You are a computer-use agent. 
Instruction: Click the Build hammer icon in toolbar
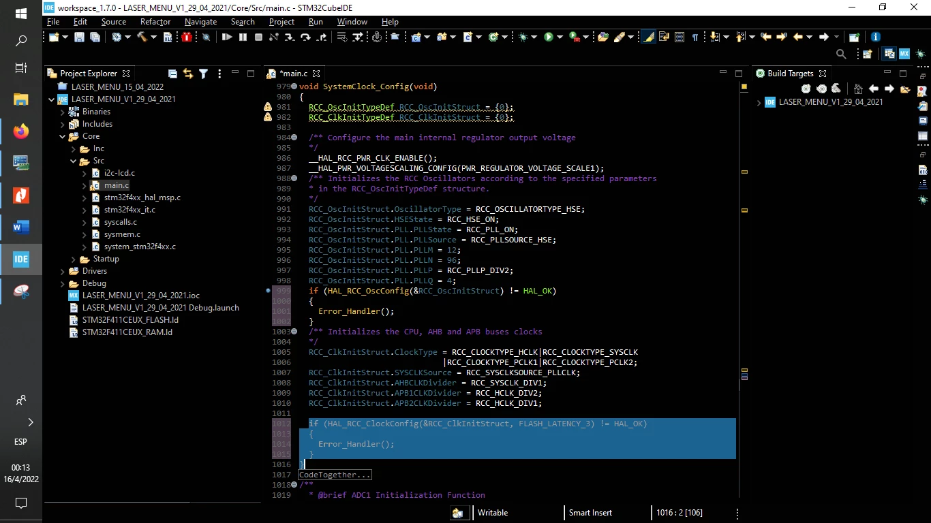point(142,37)
